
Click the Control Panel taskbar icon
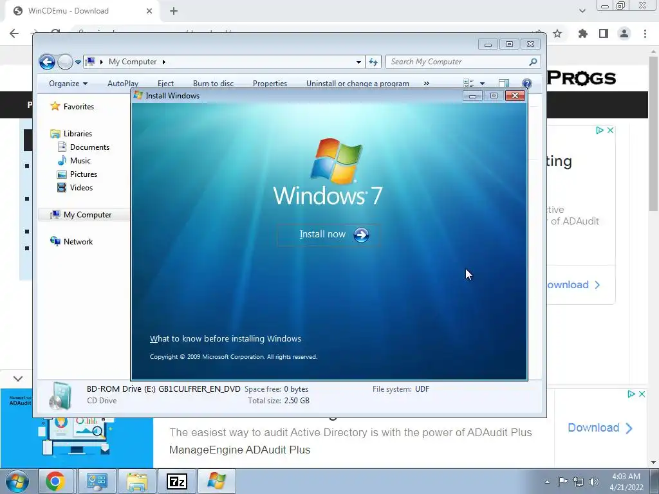point(97,481)
